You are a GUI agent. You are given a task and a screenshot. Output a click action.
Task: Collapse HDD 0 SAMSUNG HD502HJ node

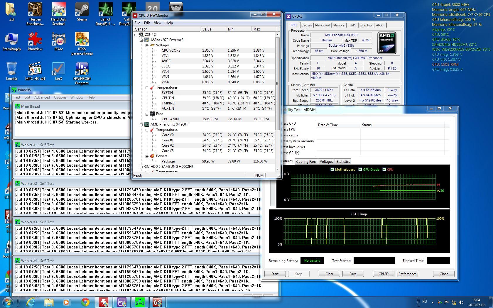(141, 167)
